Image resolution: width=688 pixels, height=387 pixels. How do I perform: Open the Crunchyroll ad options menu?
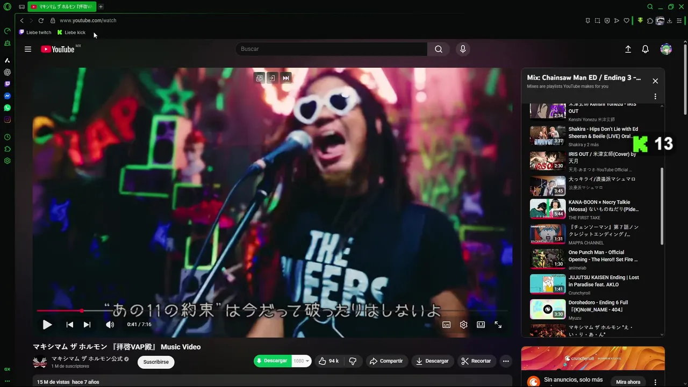[655, 382]
